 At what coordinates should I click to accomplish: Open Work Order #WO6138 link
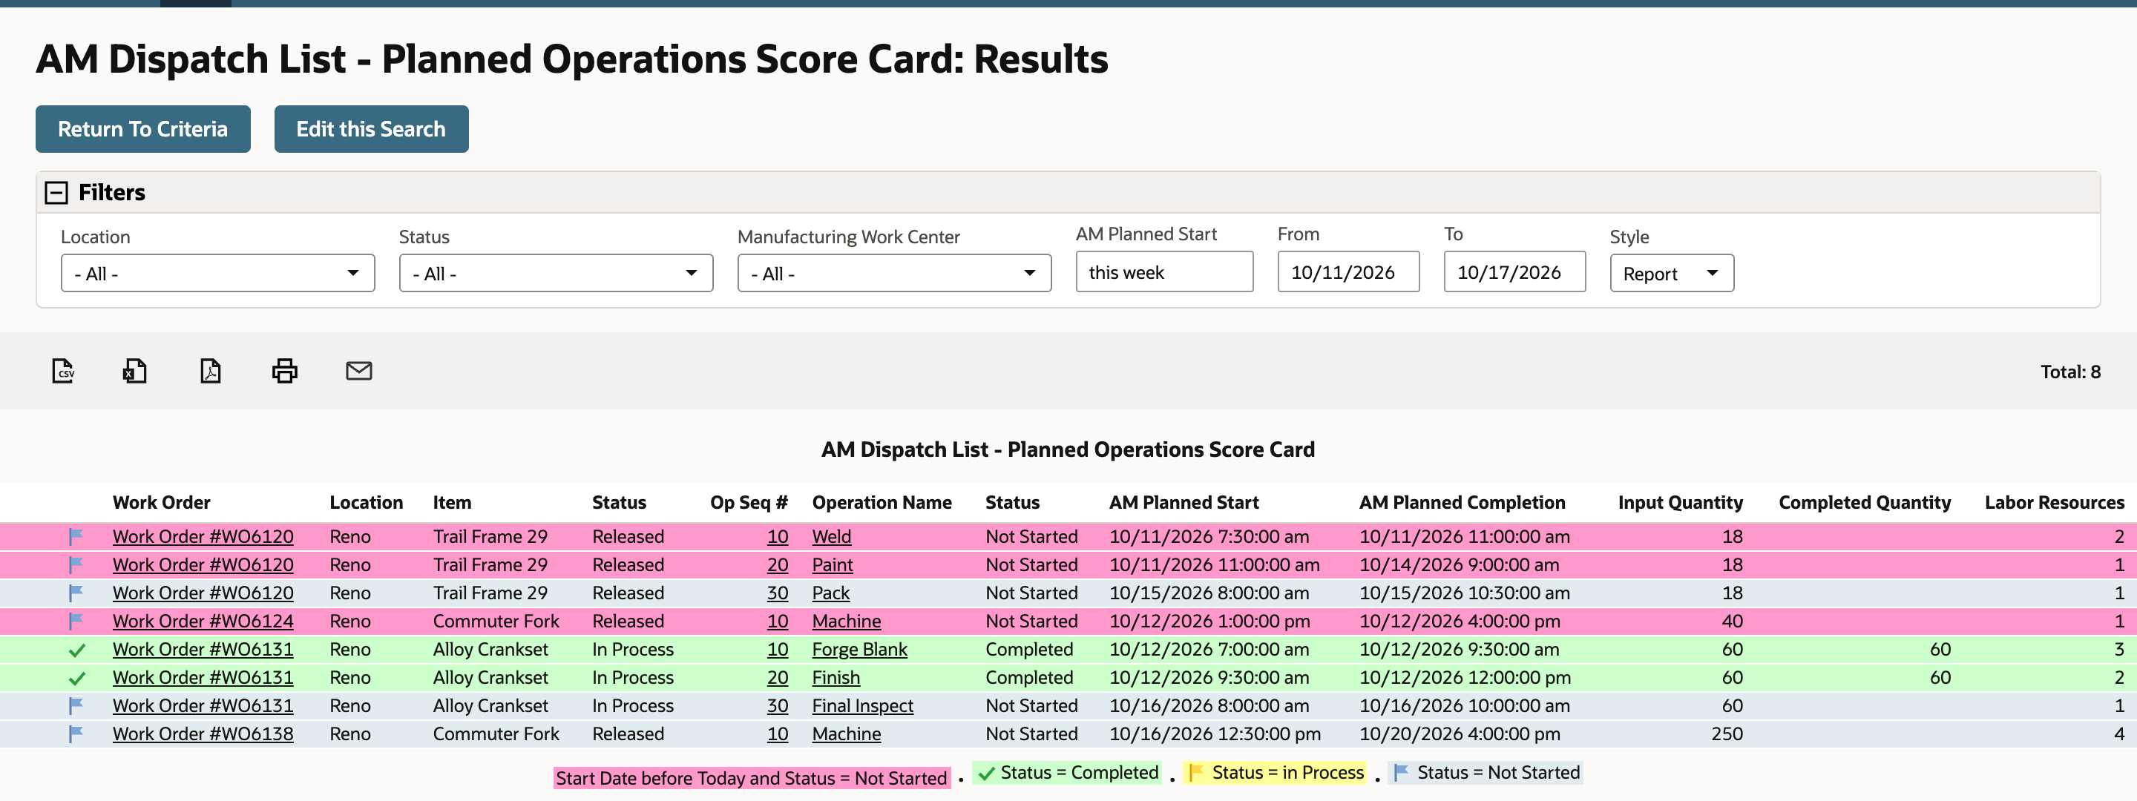[x=203, y=734]
